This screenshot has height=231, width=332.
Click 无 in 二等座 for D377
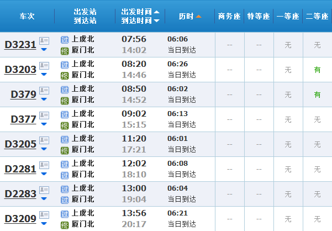coord(317,119)
